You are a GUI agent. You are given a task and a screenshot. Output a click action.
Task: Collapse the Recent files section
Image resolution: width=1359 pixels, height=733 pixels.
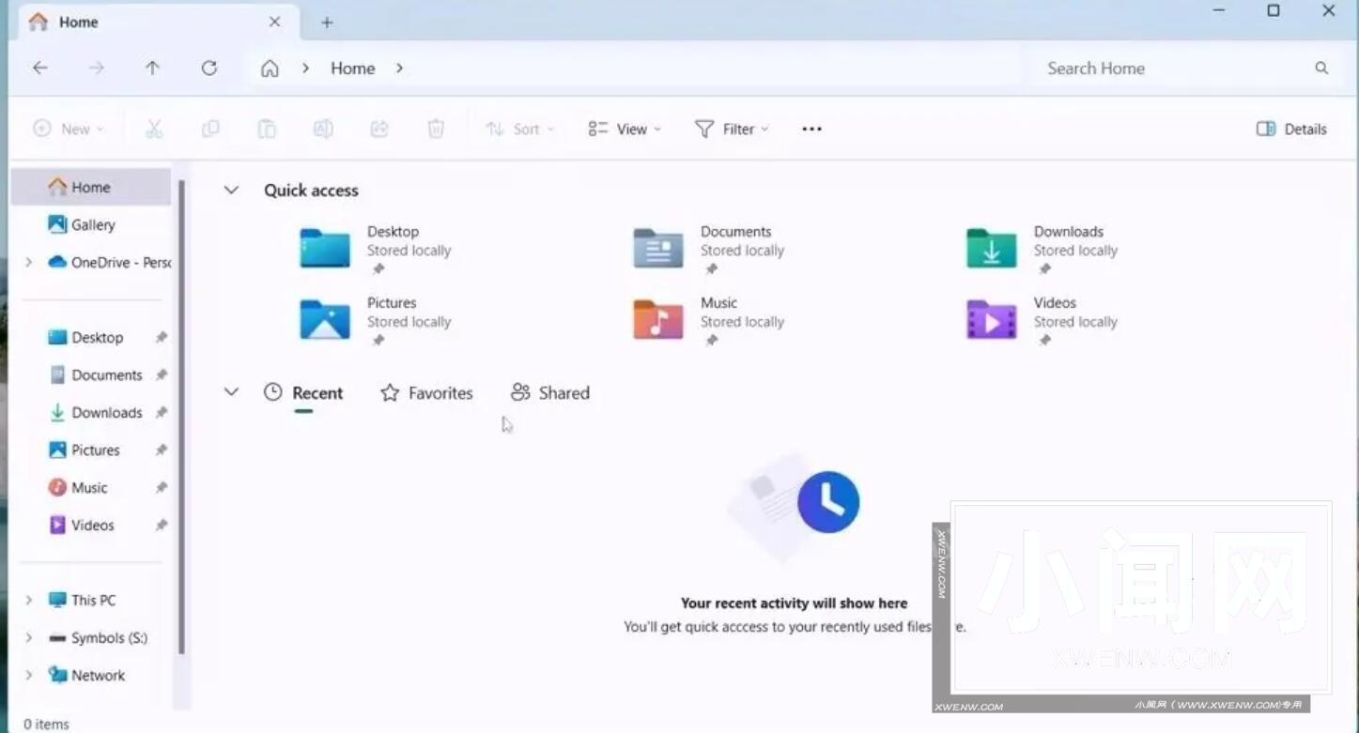click(x=230, y=392)
